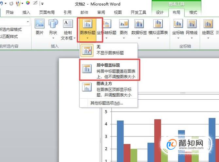The image size is (219, 162).
Task: Click the Data Table (模拟运算表) icon
Action: click(158, 24)
